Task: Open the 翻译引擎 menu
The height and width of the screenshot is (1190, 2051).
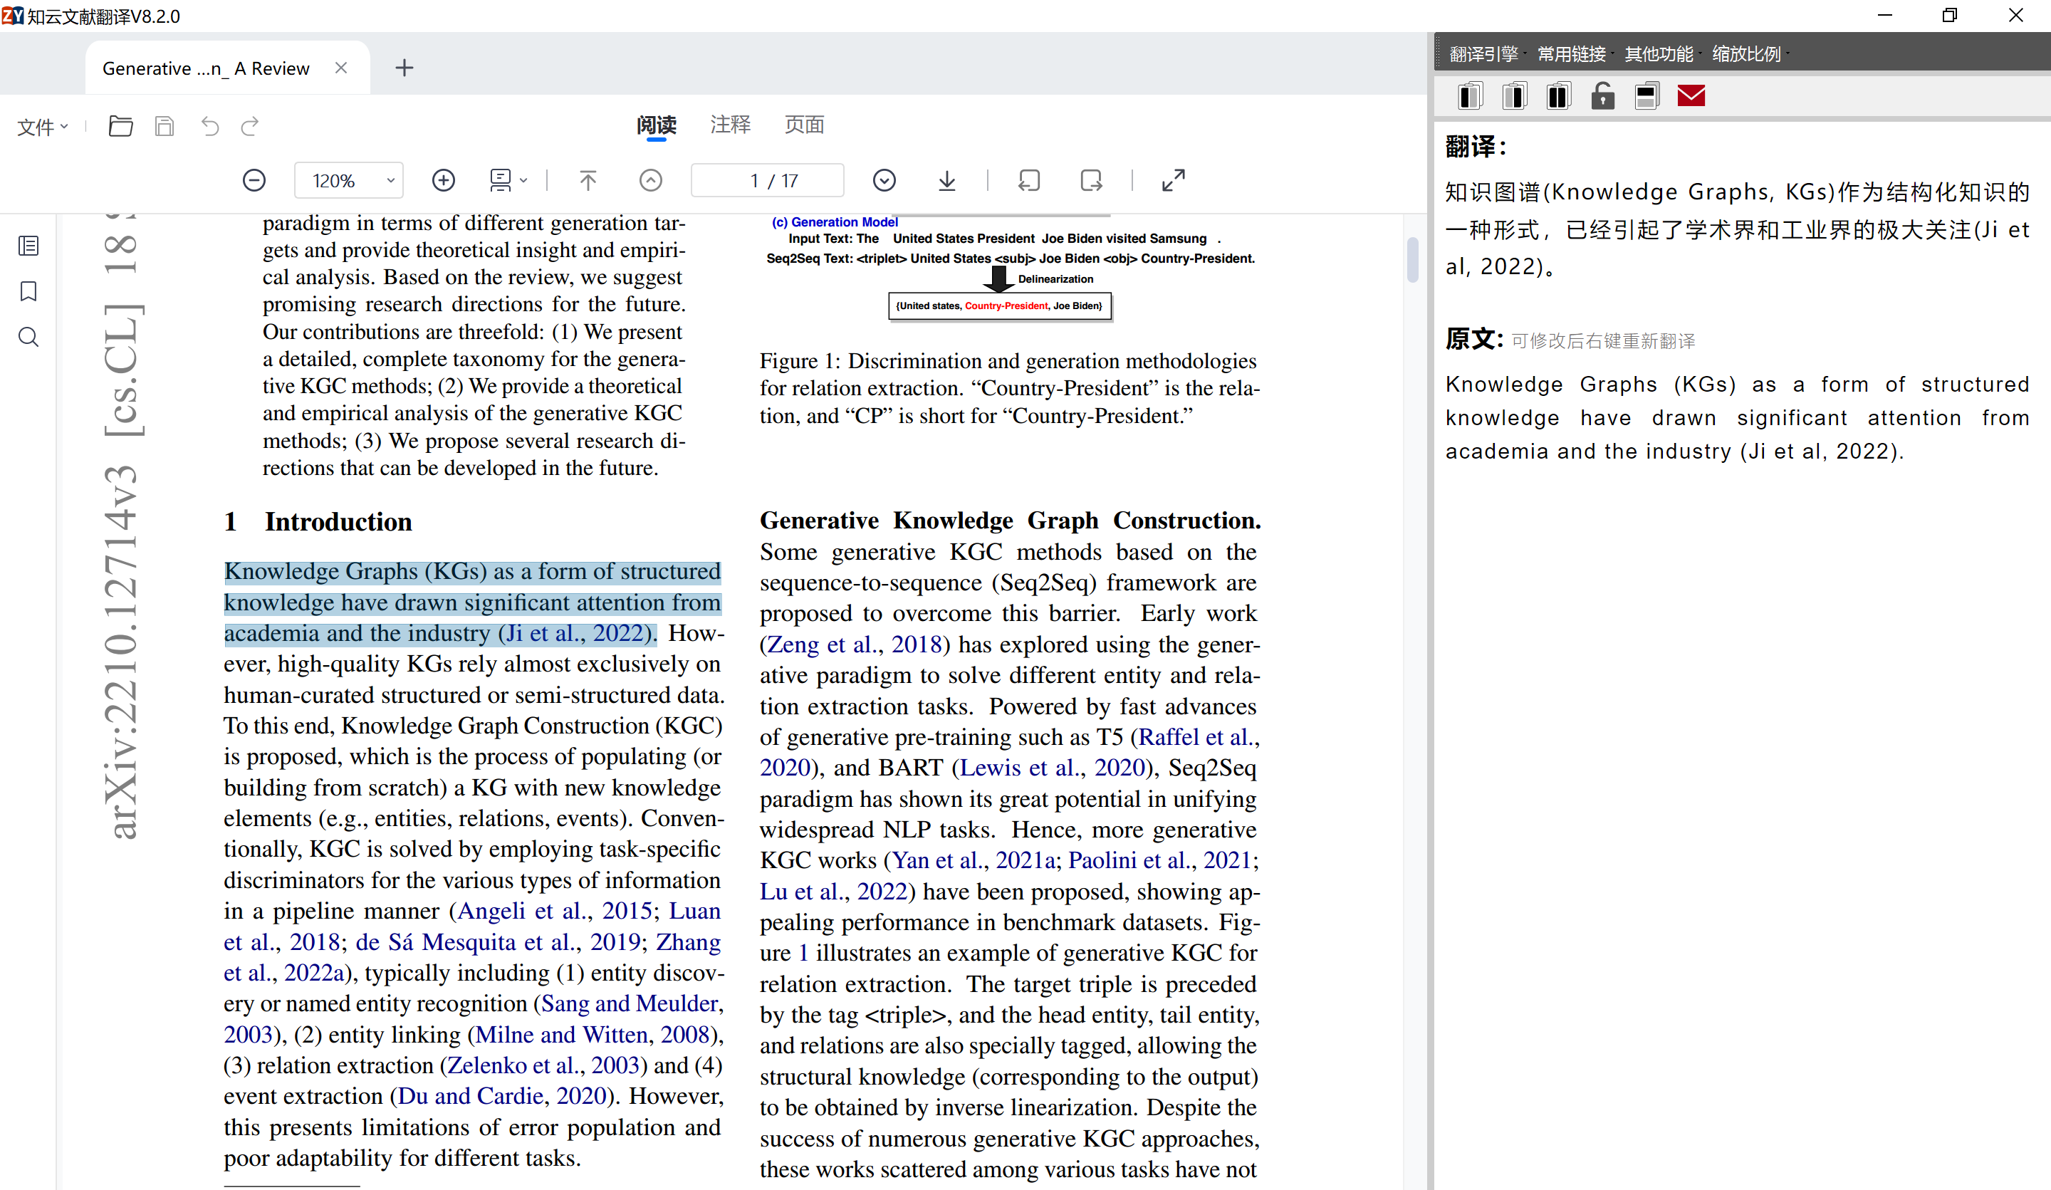Action: pos(1483,53)
